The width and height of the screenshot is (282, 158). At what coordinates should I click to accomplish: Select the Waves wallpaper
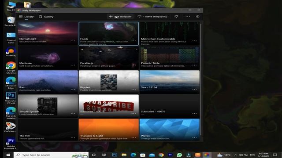[169, 129]
